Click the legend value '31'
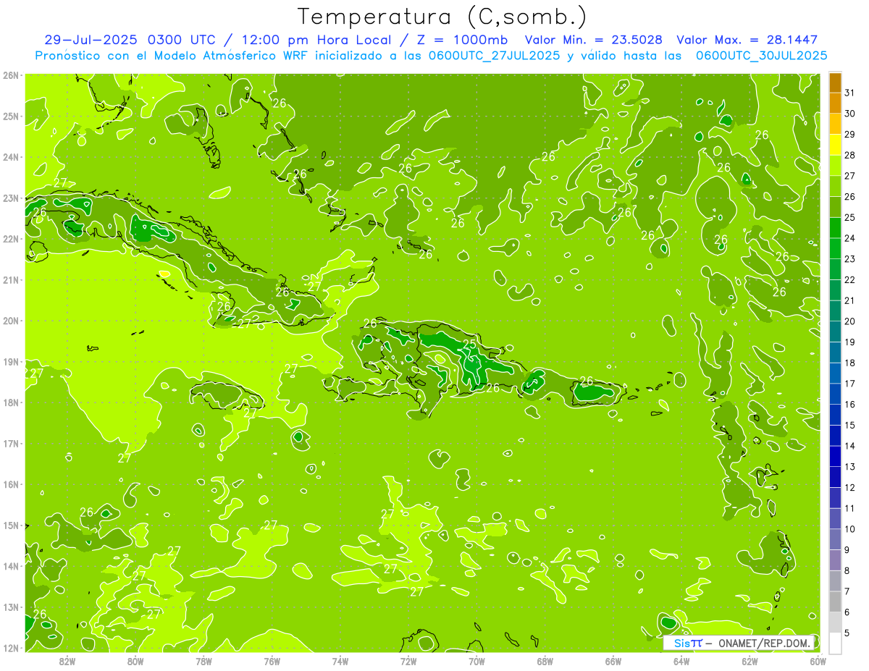869x671 pixels. tap(849, 93)
